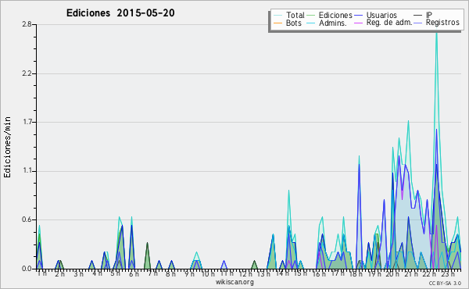This screenshot has height=289, width=469.
Task: Click the '13 h' x-axis label
Action: pyautogui.click(x=263, y=274)
